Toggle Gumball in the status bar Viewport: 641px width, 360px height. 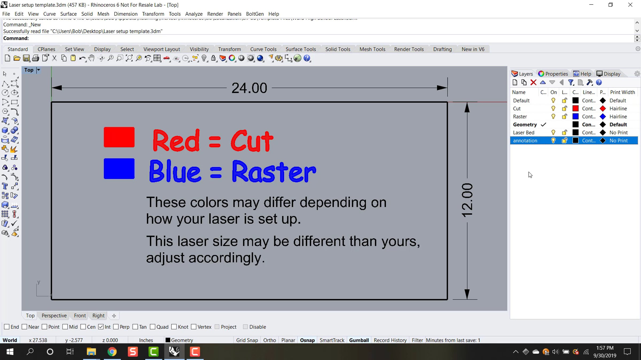[359, 340]
